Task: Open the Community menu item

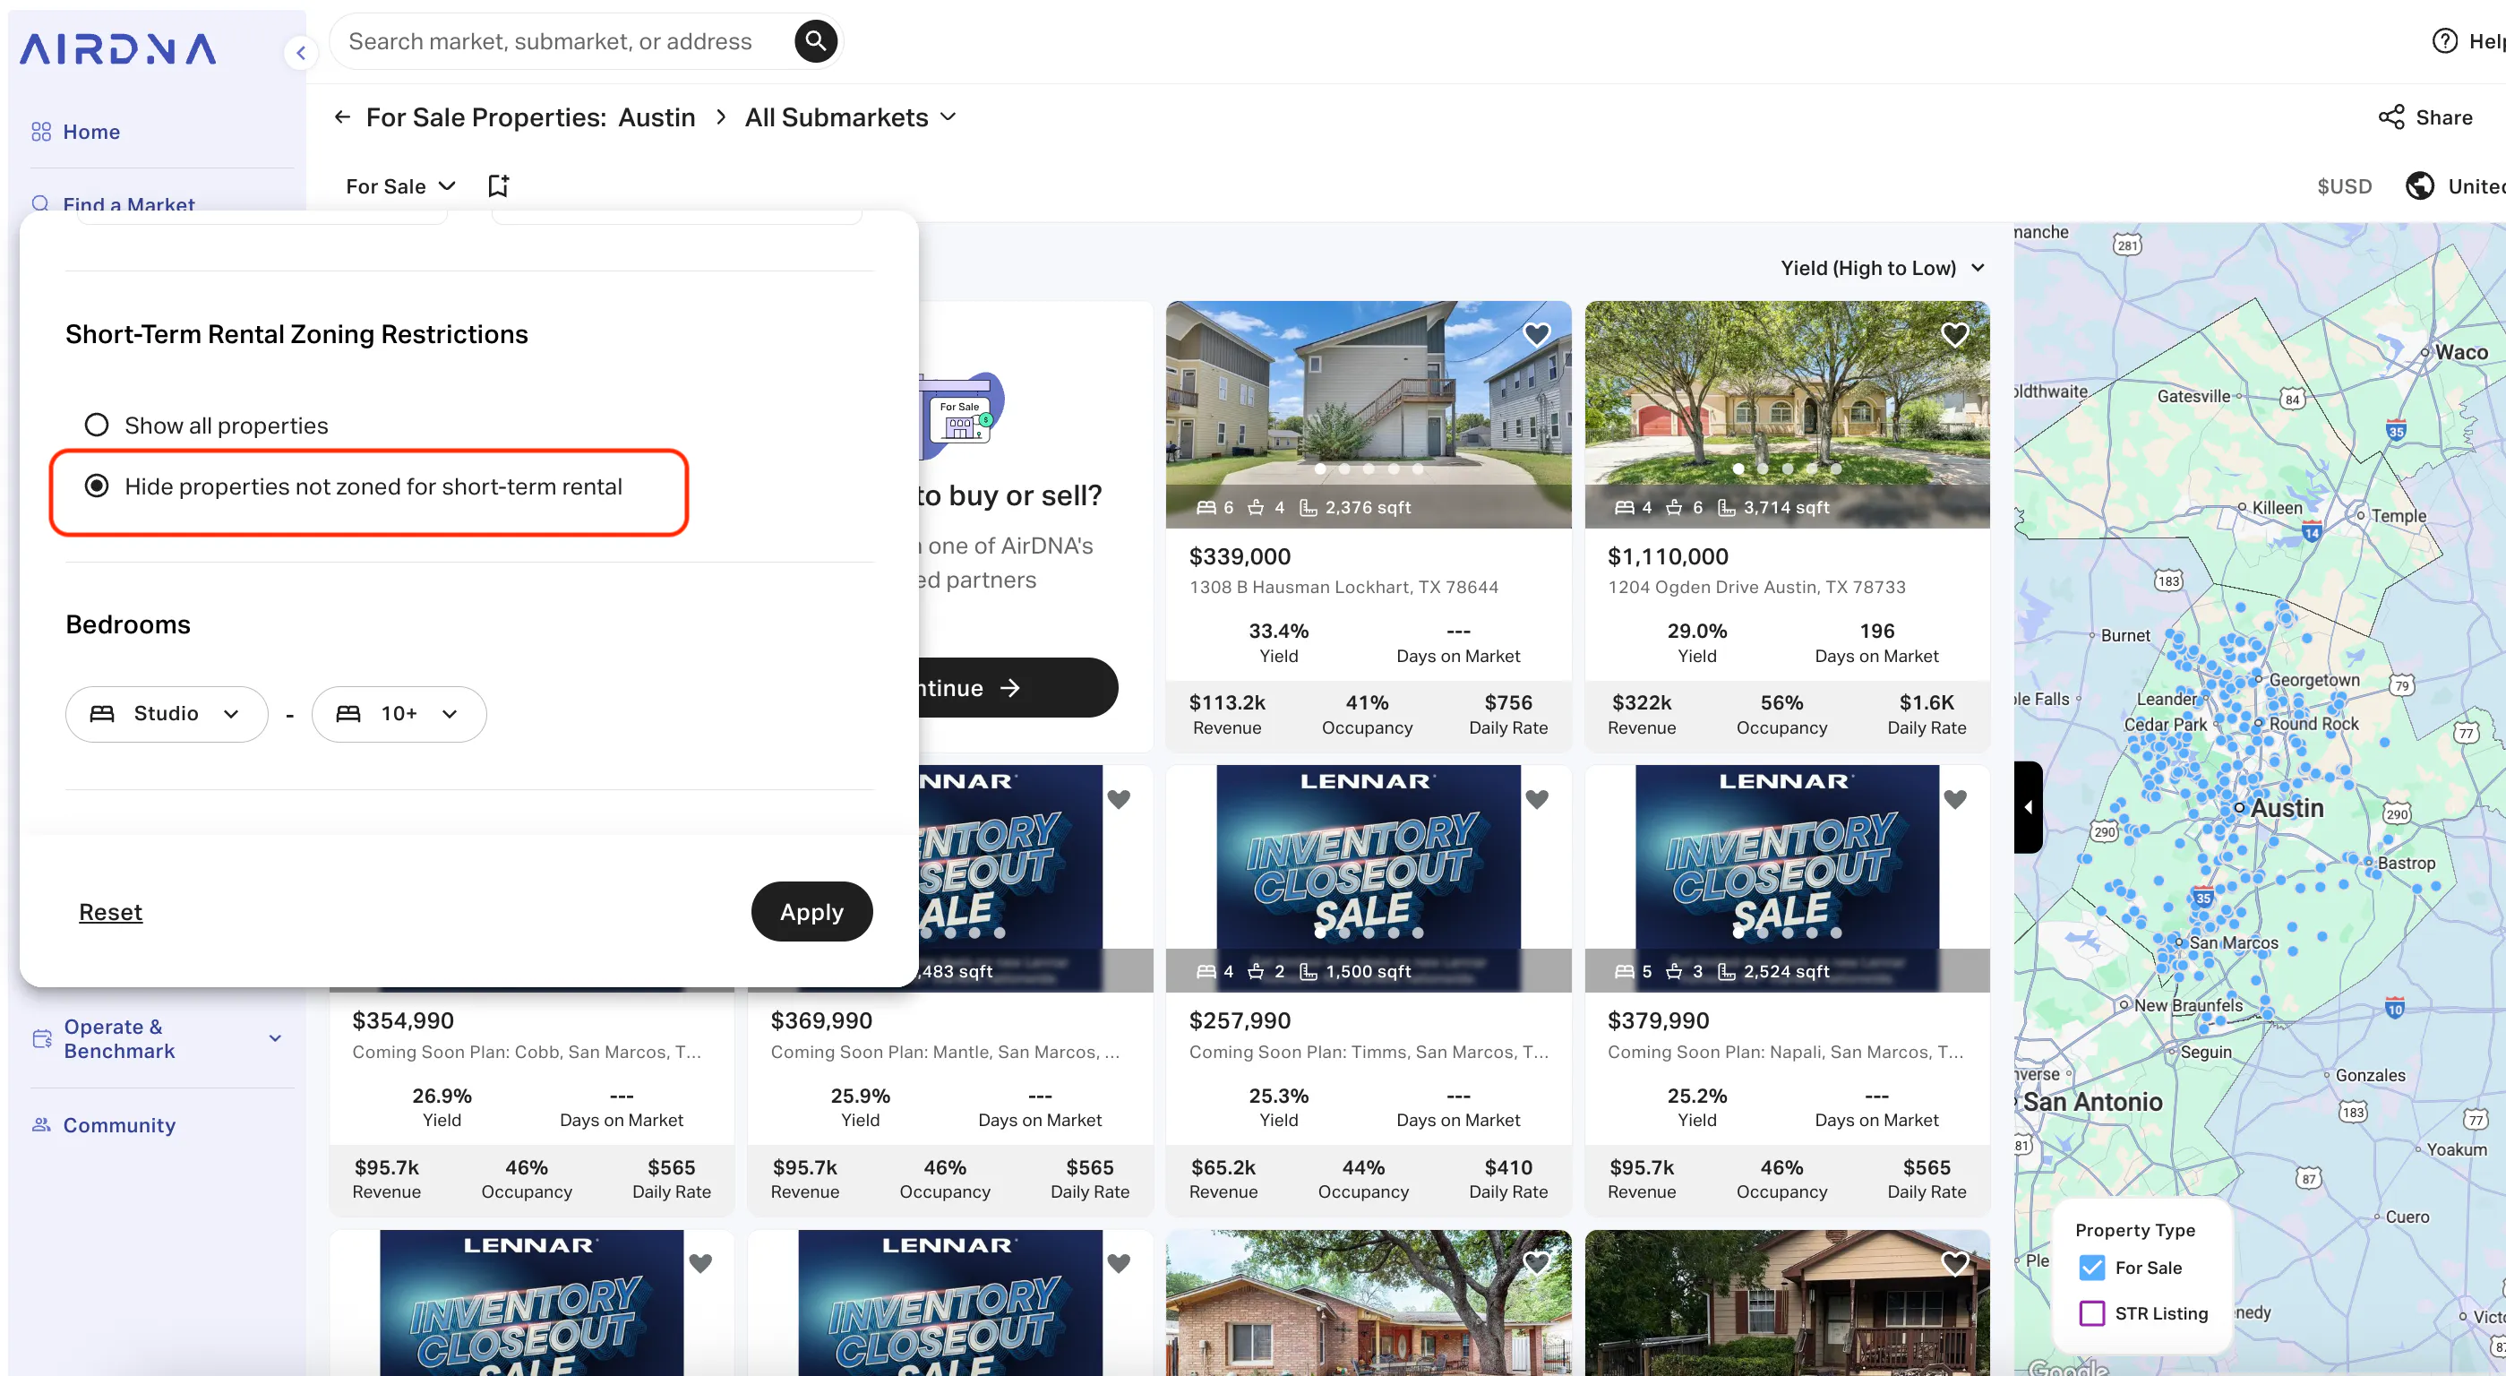Action: point(119,1125)
